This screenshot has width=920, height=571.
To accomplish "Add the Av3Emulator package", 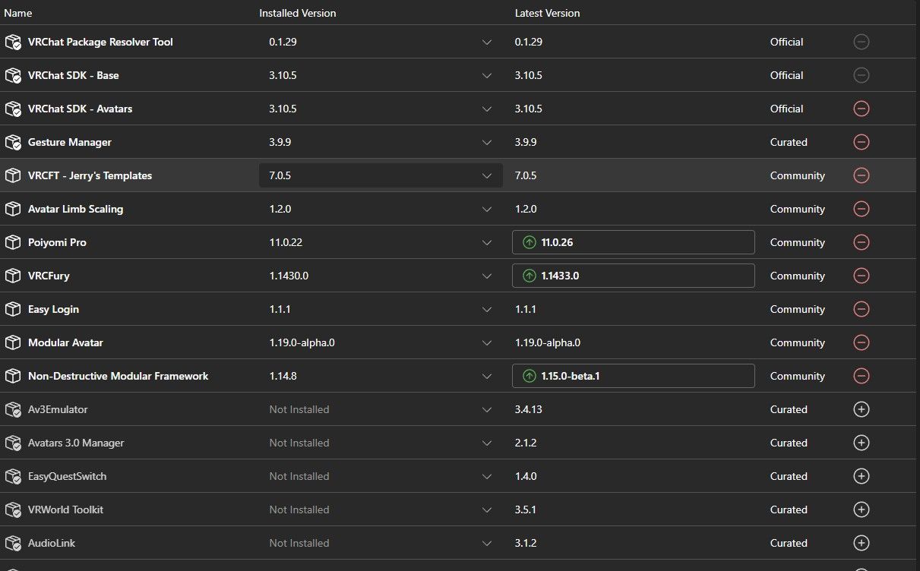I will (x=861, y=409).
